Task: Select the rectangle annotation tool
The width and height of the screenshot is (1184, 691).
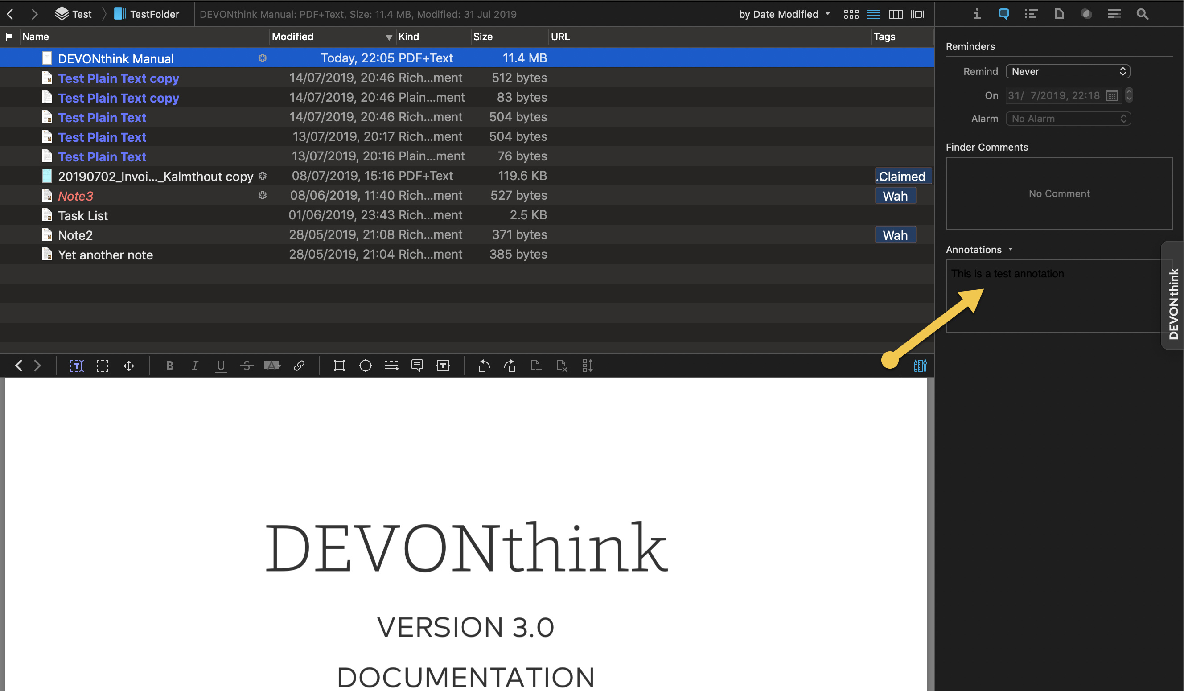Action: click(x=339, y=366)
